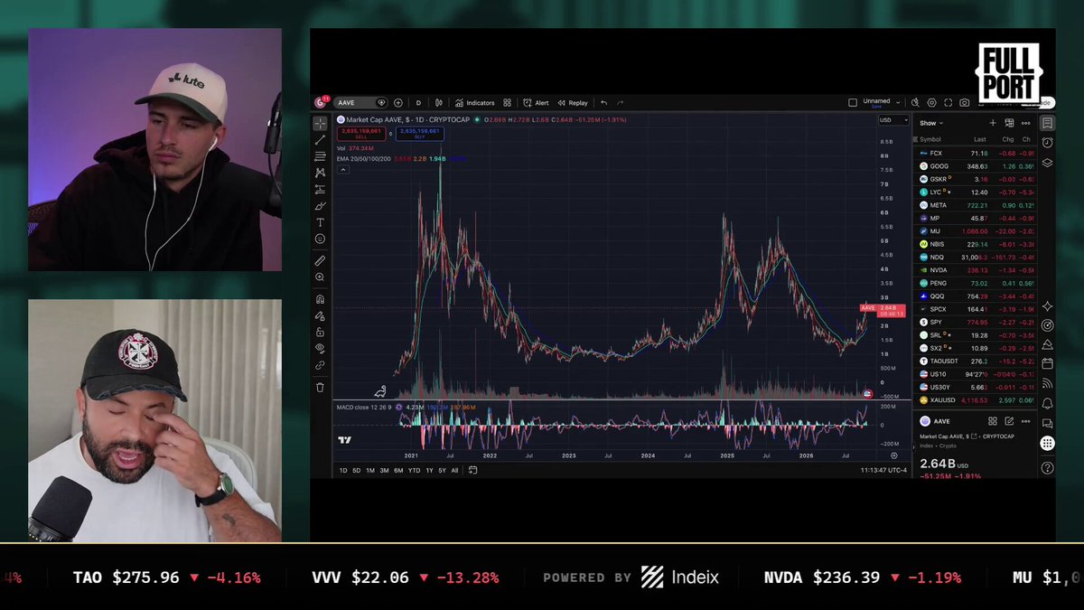The height and width of the screenshot is (610, 1084).
Task: Toggle the drawings visibility eye icon
Action: tap(320, 349)
